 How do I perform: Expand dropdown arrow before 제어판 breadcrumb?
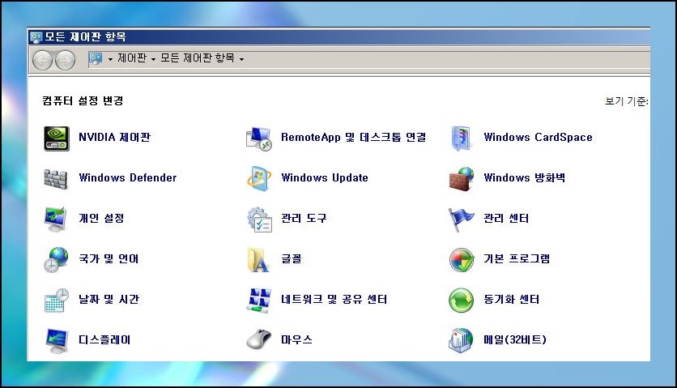coord(110,59)
